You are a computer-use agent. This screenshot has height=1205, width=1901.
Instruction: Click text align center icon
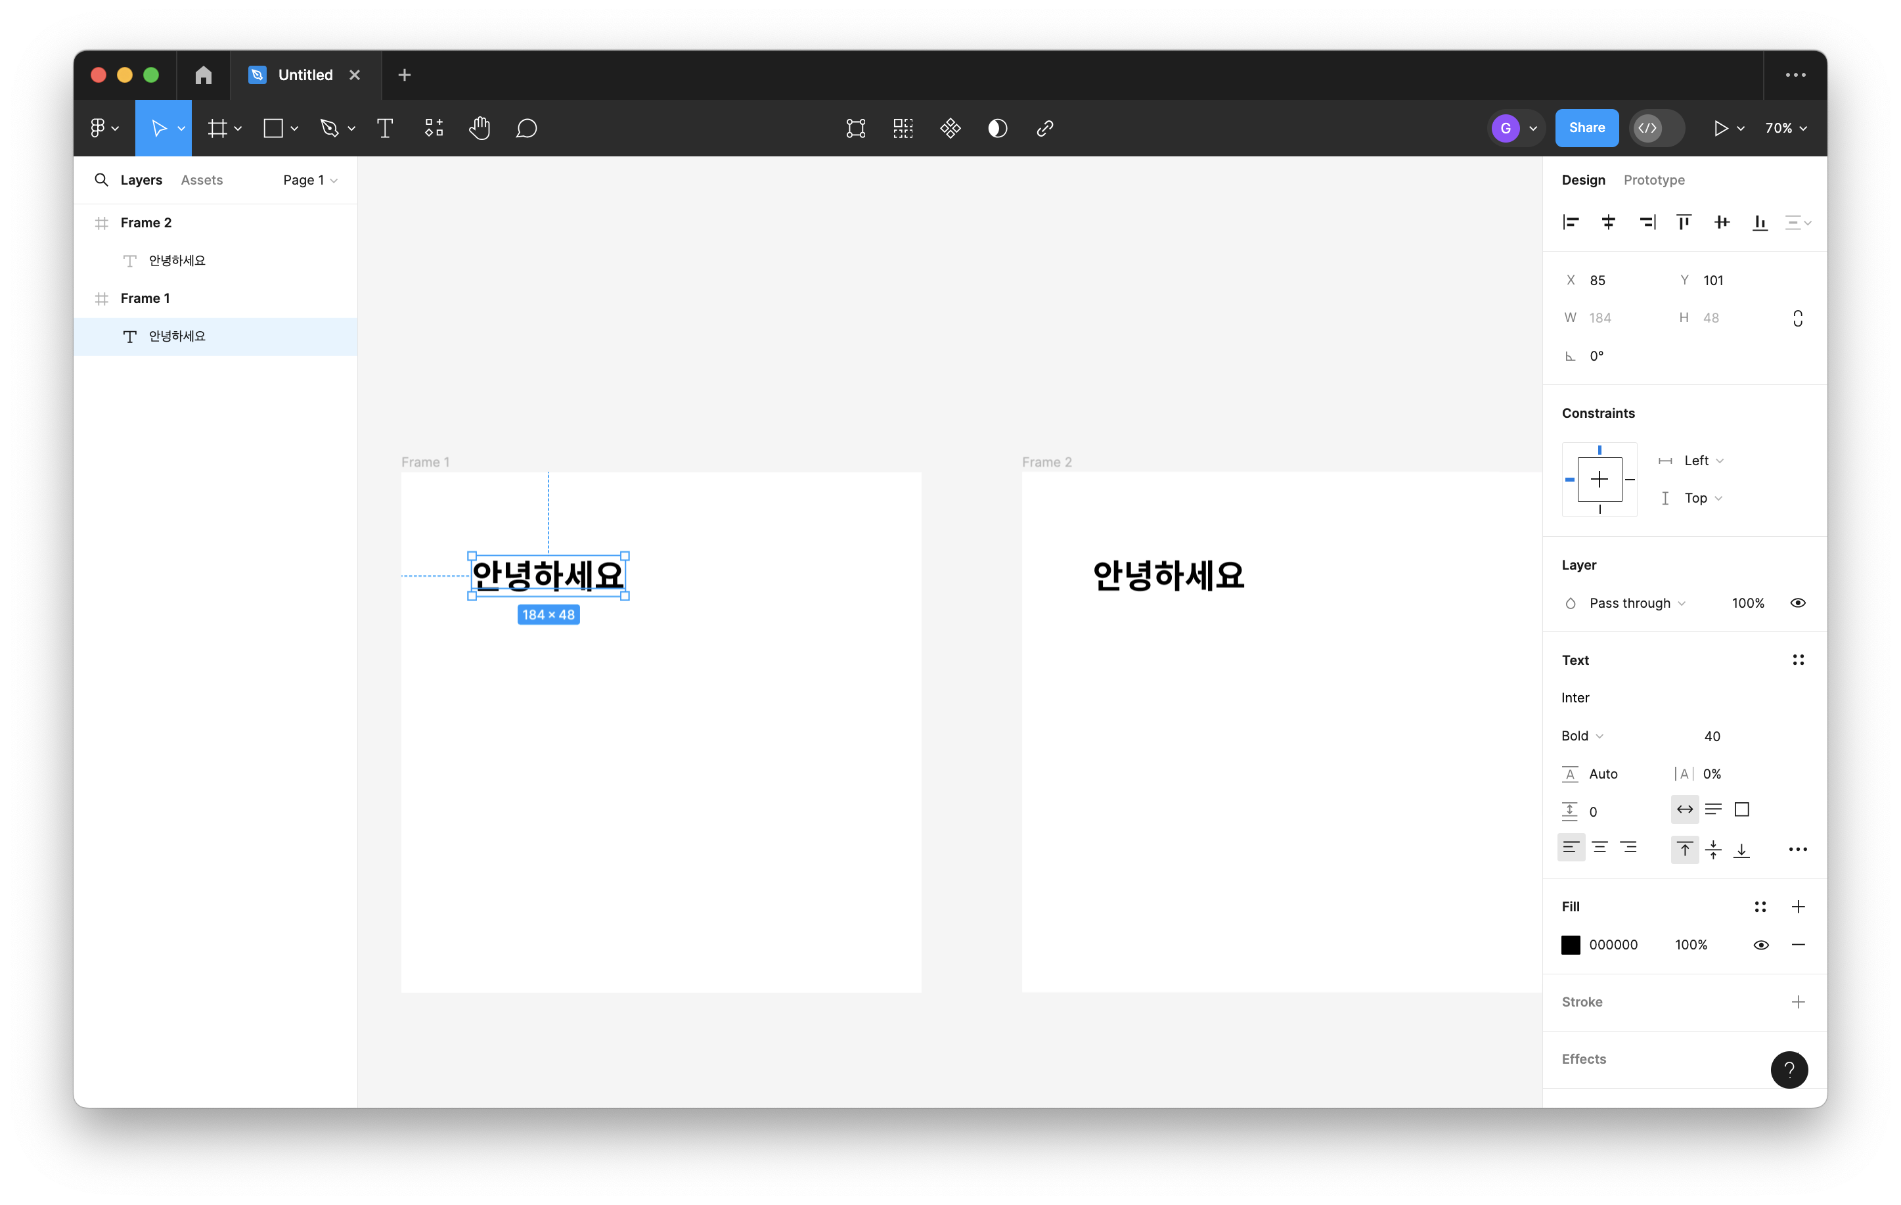[1599, 848]
